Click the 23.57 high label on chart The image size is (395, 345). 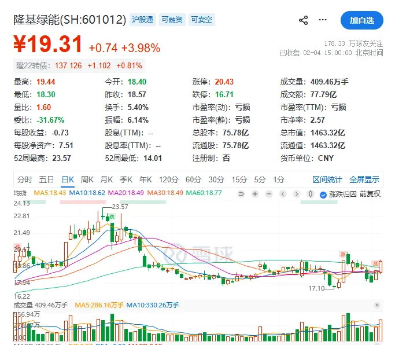[x=120, y=207]
